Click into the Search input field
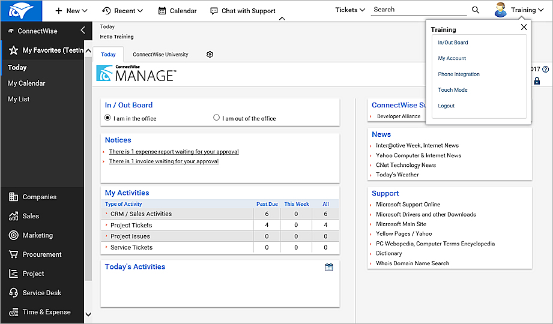 point(419,10)
